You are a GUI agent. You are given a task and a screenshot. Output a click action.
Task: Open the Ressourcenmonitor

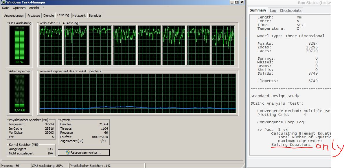84,152
